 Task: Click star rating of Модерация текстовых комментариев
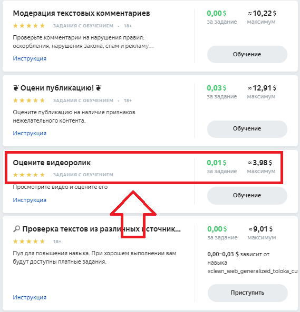coord(29,26)
